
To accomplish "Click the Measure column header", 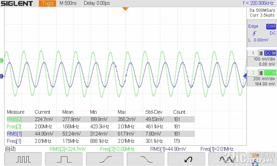I will click(x=16, y=112).
